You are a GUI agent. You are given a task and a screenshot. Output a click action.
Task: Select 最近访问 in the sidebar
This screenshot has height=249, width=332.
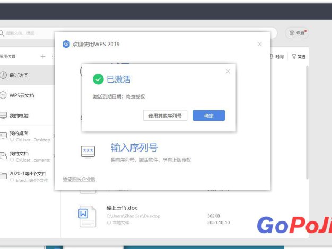(27, 75)
